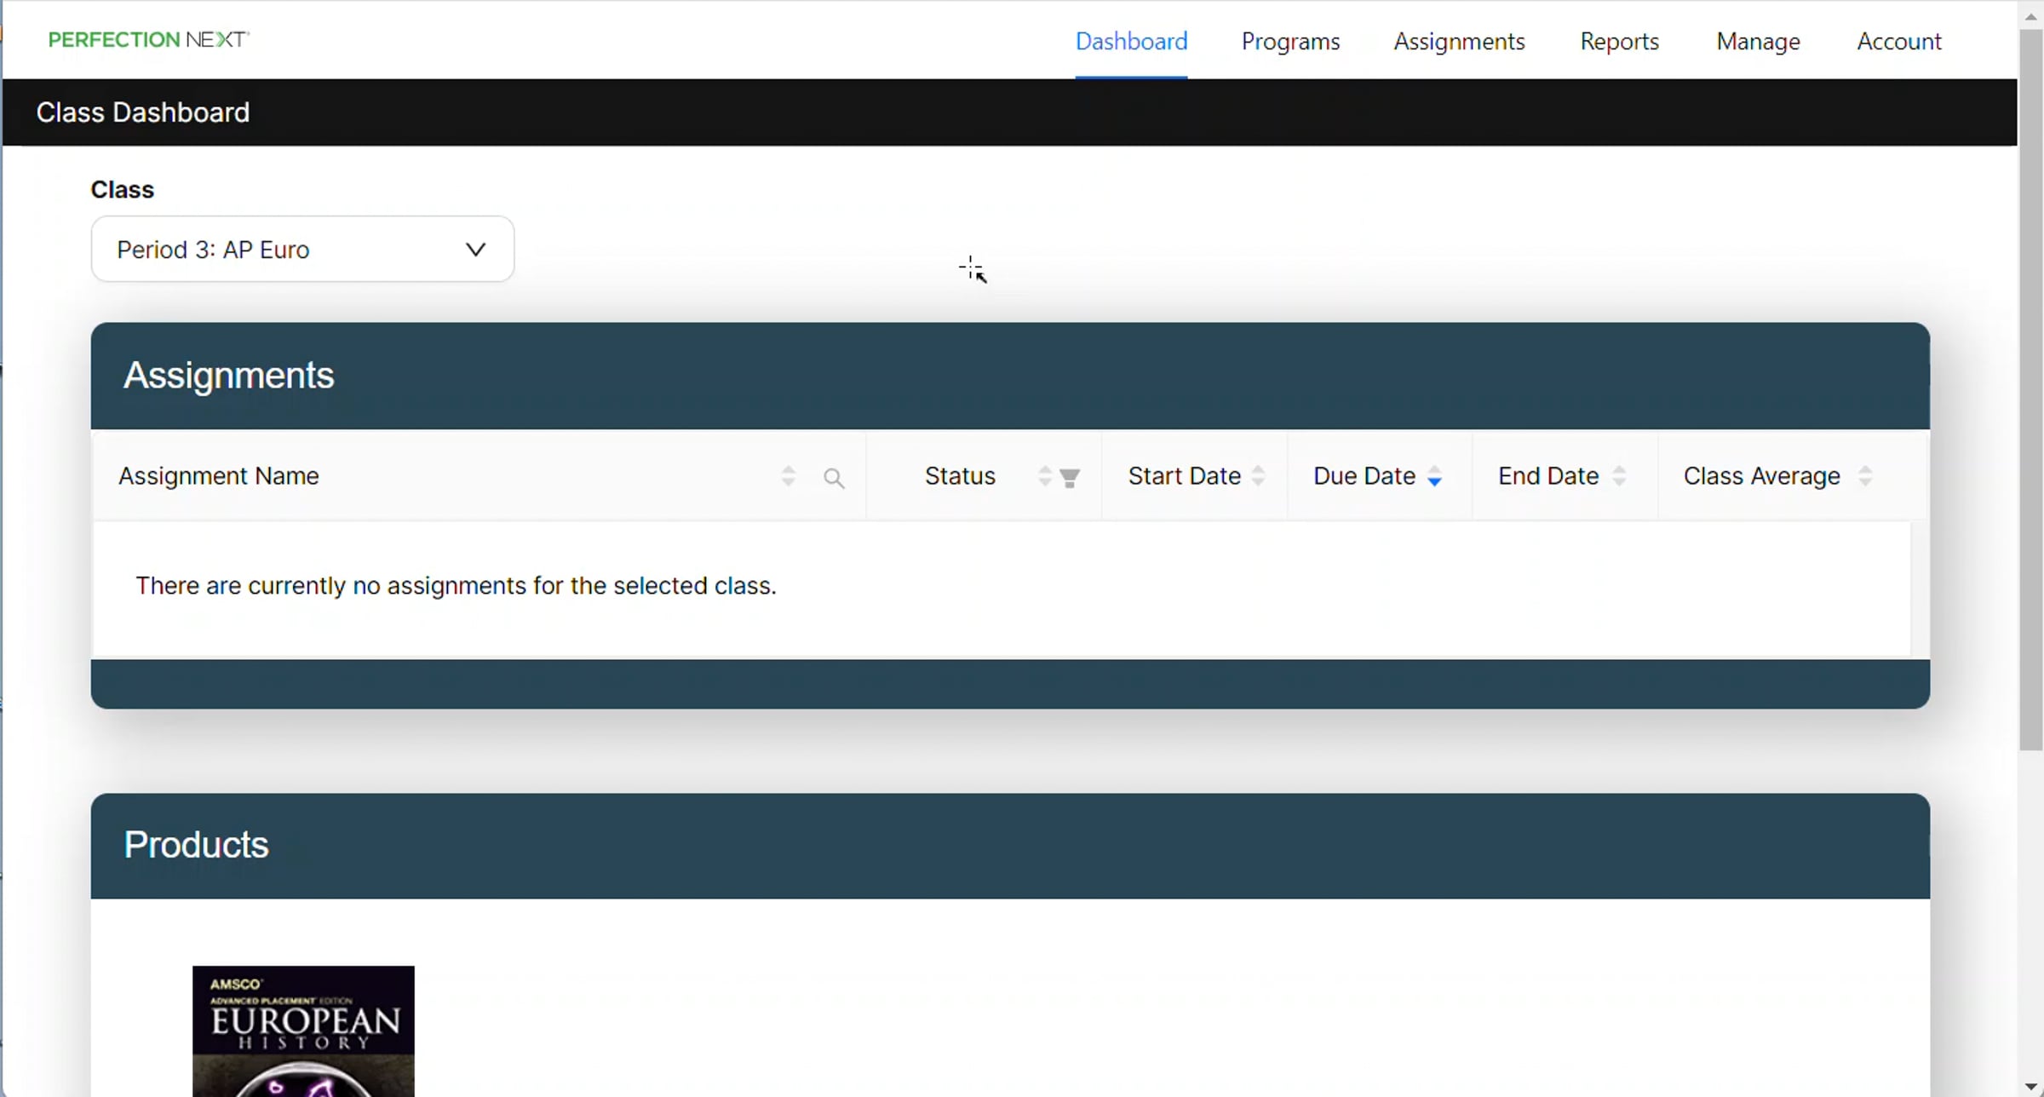The height and width of the screenshot is (1097, 2044).
Task: Open the Status column filter icon
Action: click(x=1070, y=478)
